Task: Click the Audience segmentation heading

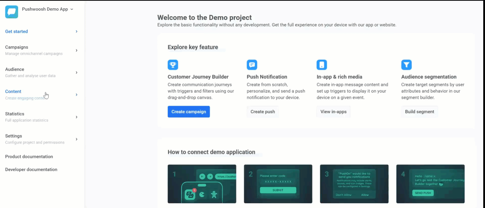Action: [429, 77]
